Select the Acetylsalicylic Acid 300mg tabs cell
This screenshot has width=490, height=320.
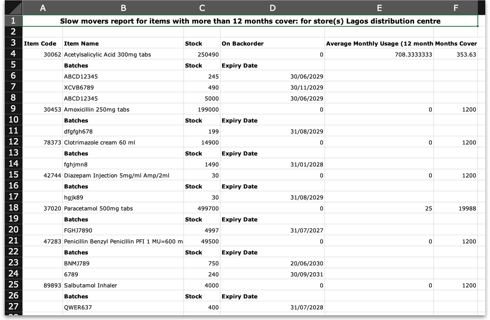click(x=107, y=55)
